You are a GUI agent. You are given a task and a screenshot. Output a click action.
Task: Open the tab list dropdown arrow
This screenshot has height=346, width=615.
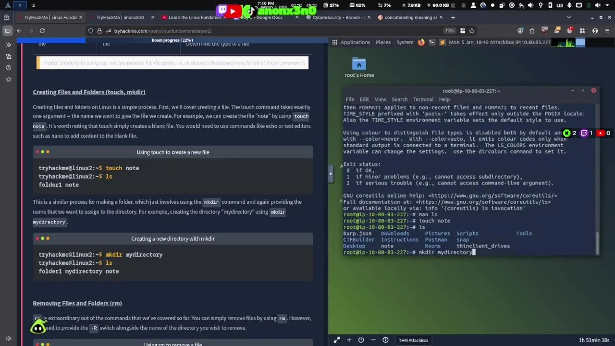(569, 17)
